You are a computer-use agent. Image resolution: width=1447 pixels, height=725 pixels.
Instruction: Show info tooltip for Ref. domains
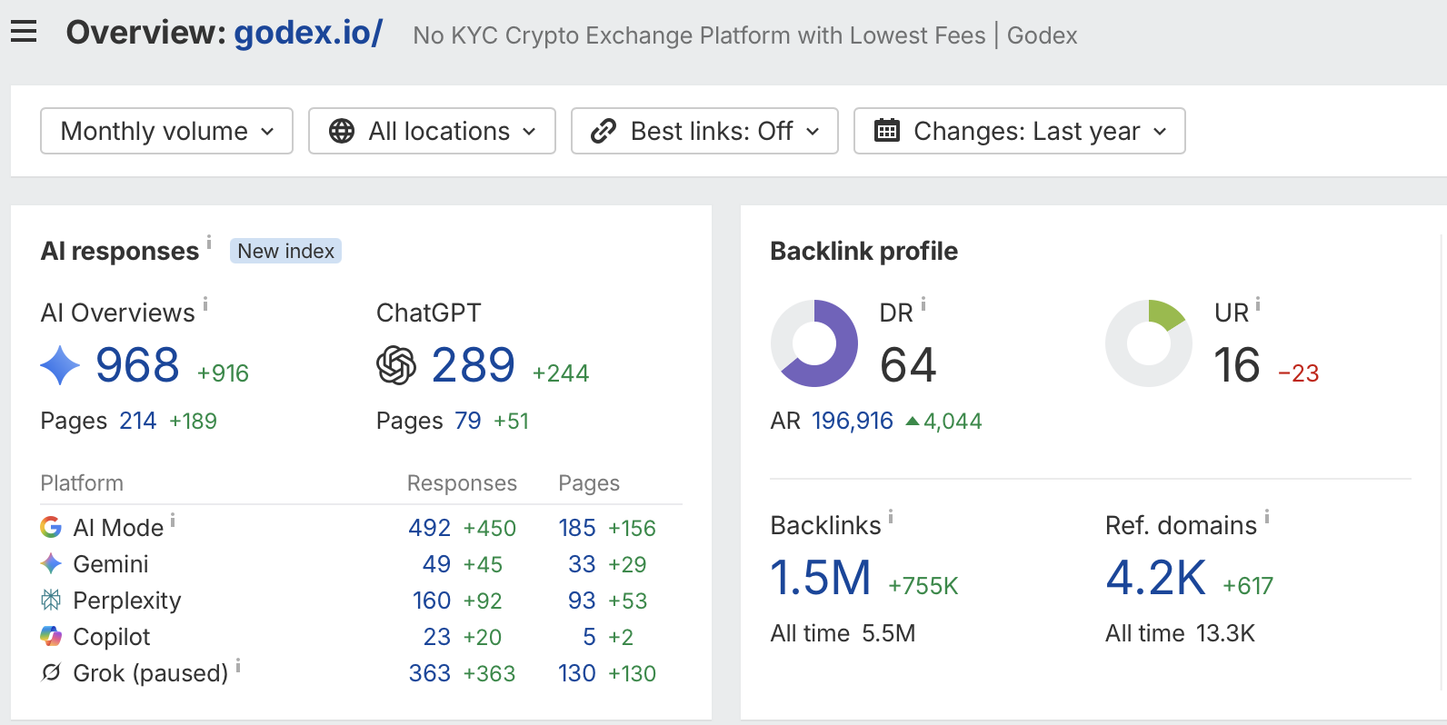[1267, 516]
